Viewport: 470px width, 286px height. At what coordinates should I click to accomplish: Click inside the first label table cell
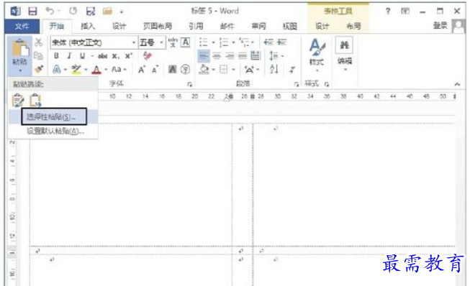click(131, 184)
